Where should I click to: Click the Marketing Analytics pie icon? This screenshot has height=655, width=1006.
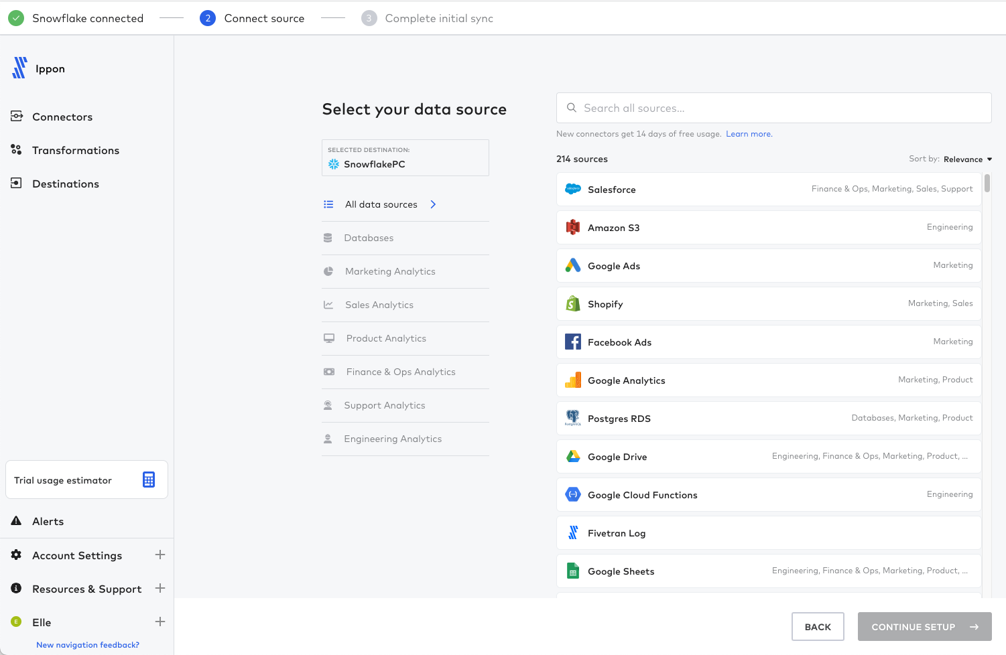[328, 271]
